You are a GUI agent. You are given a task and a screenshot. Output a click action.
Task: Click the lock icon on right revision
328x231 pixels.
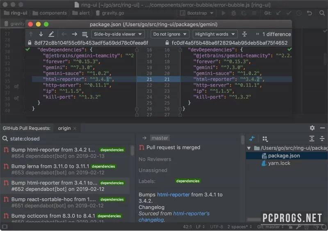point(167,43)
